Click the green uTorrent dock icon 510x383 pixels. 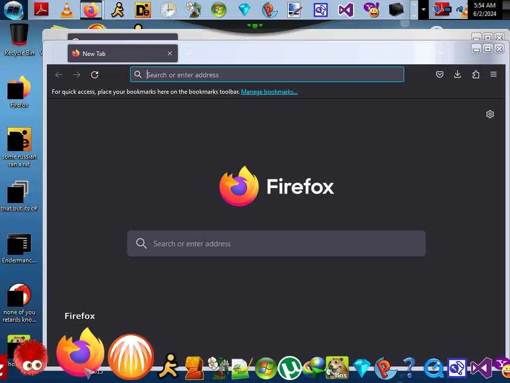289,368
